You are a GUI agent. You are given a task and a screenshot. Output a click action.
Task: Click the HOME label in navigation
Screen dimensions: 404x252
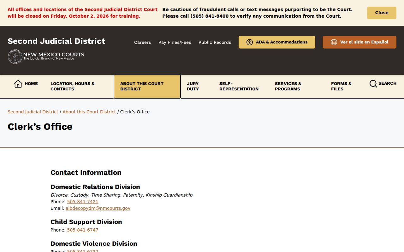click(x=31, y=83)
